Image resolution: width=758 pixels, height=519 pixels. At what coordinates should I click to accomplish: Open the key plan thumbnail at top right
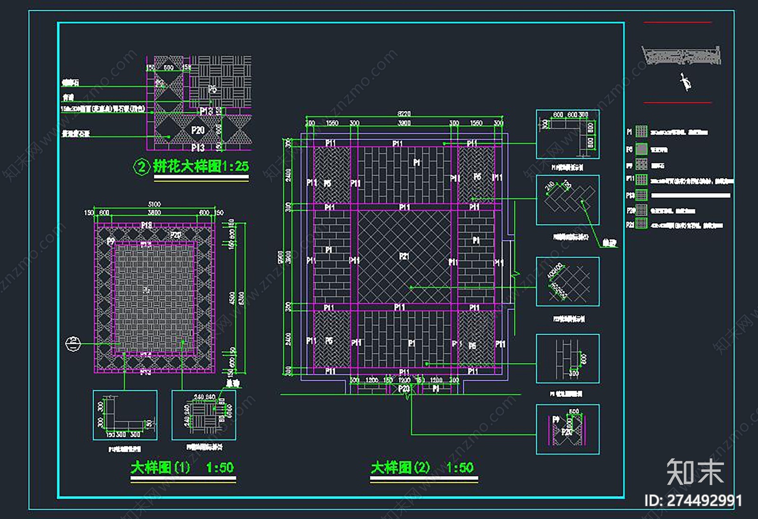point(681,55)
